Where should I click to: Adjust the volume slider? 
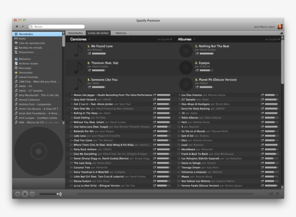coord(49,194)
